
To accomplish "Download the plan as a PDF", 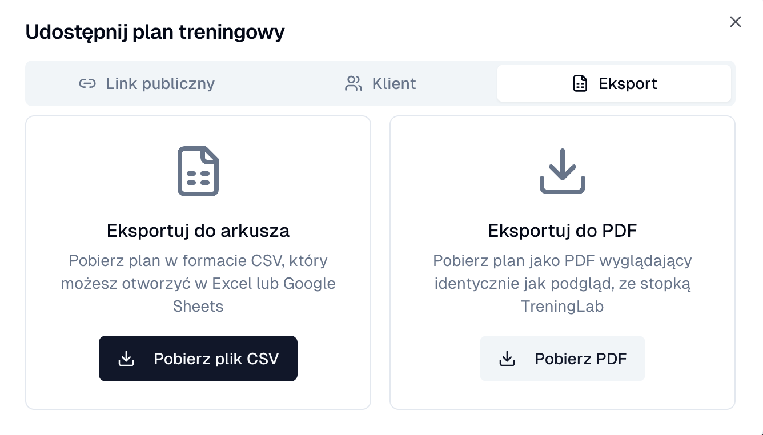I will (562, 359).
